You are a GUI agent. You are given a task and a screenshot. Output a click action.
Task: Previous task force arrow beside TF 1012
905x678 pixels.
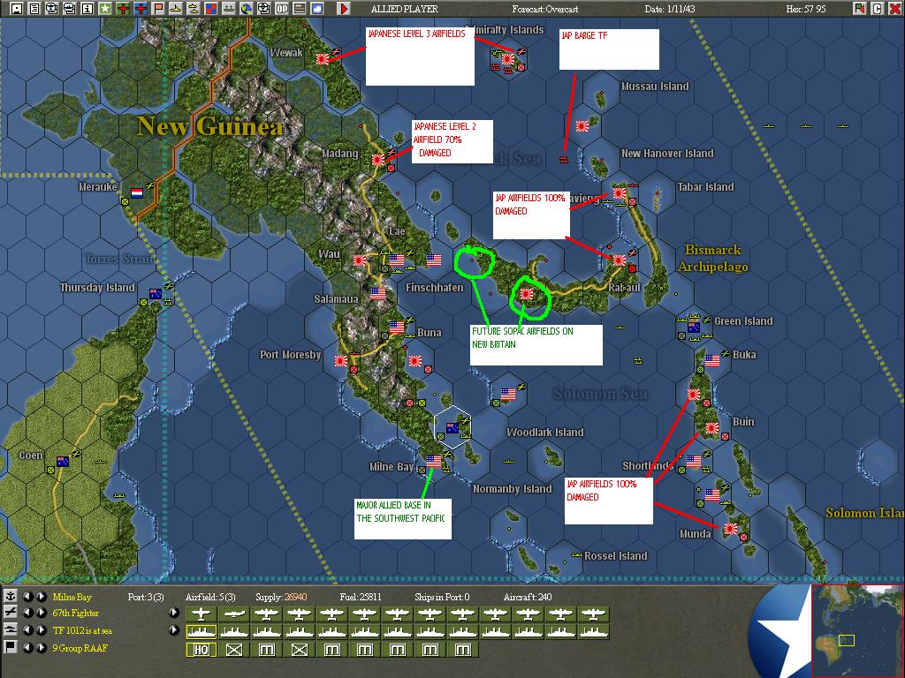pos(27,630)
